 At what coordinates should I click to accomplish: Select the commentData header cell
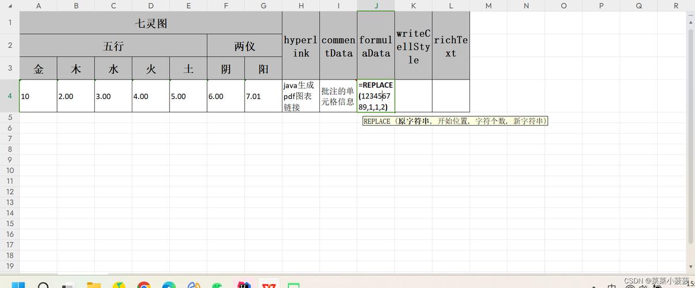(338, 46)
